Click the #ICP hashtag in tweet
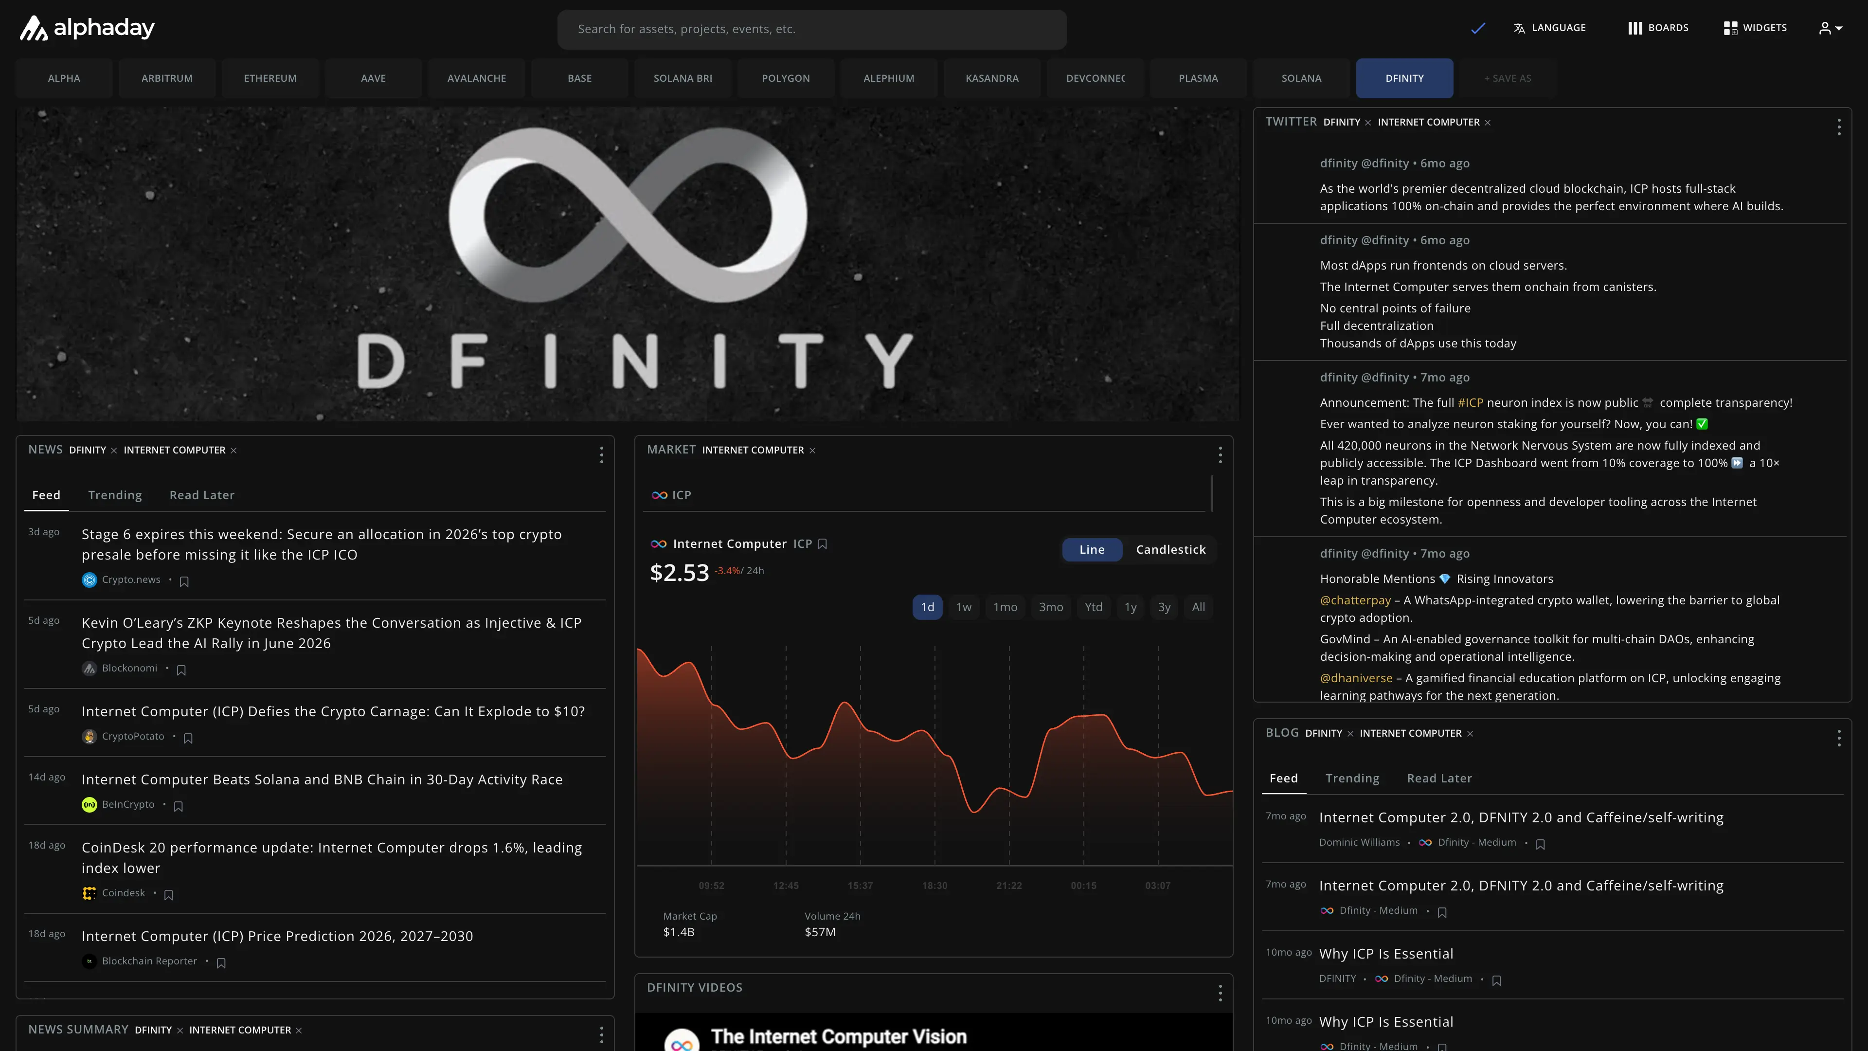This screenshot has width=1868, height=1051. tap(1470, 402)
